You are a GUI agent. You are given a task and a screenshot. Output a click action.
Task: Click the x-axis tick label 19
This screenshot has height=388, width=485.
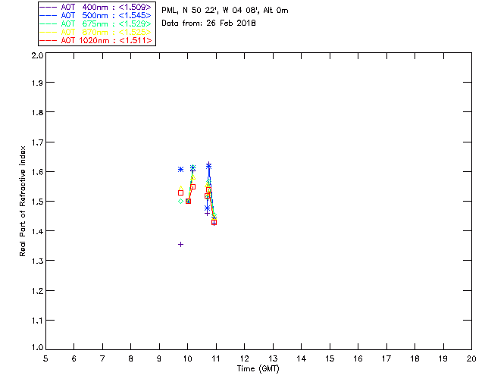pos(443,358)
